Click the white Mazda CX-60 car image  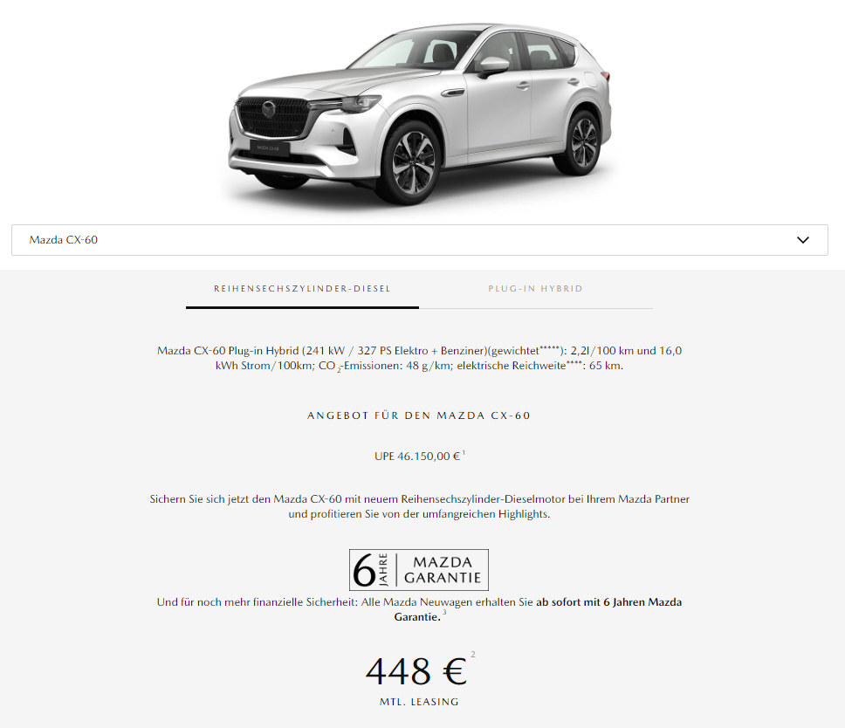[420, 112]
